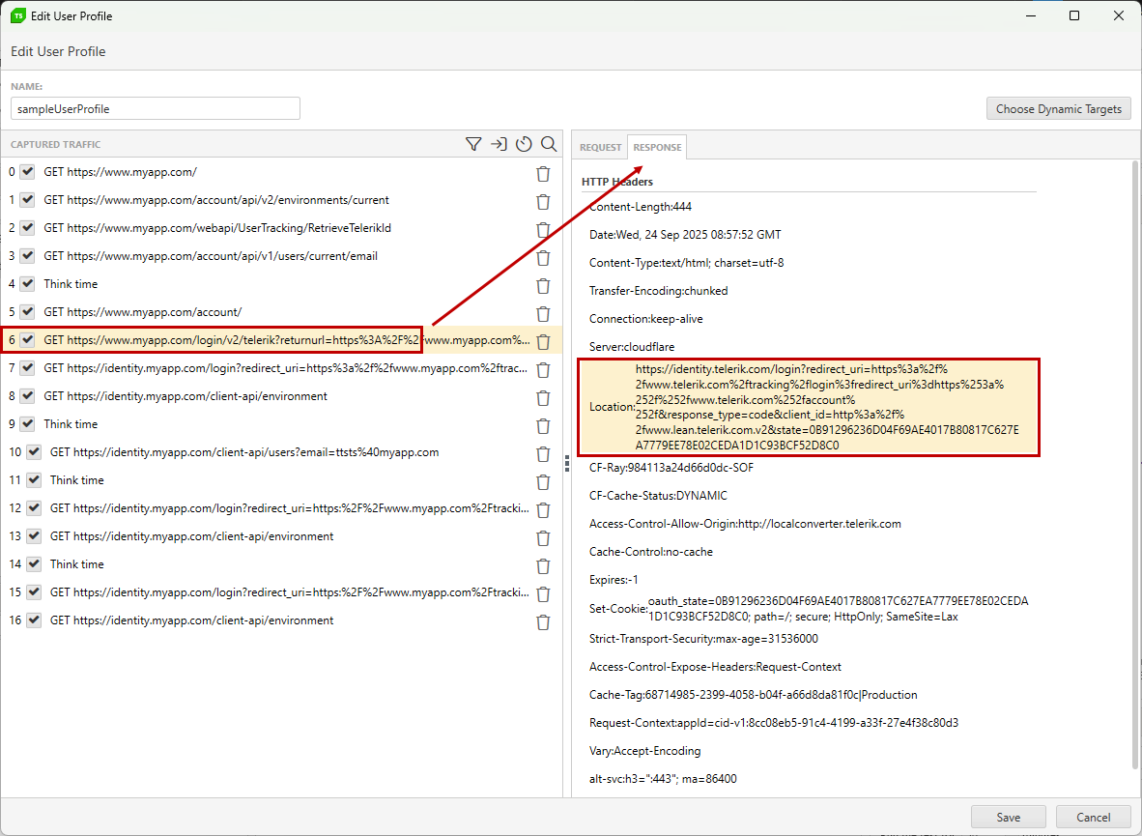Image resolution: width=1142 pixels, height=836 pixels.
Task: Select the RESPONSE tab
Action: tap(657, 148)
